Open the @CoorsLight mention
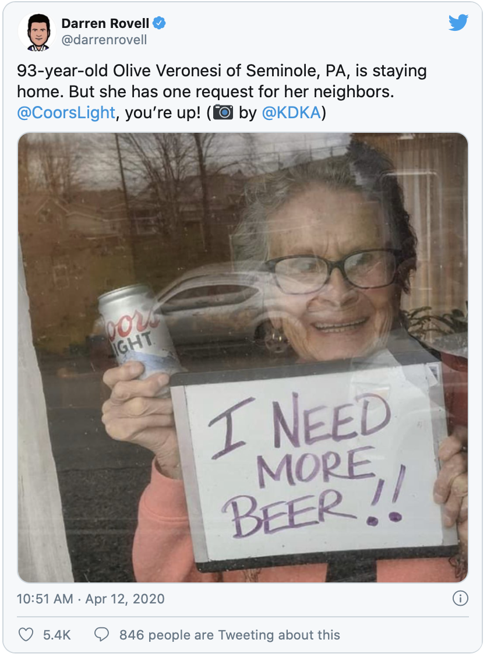Screen dimensions: 487x657 [66, 113]
